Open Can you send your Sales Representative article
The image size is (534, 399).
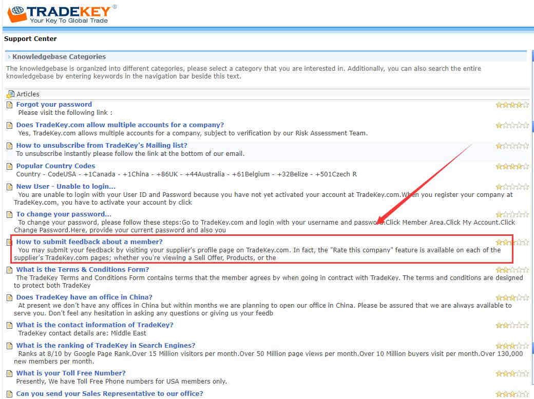pos(110,393)
